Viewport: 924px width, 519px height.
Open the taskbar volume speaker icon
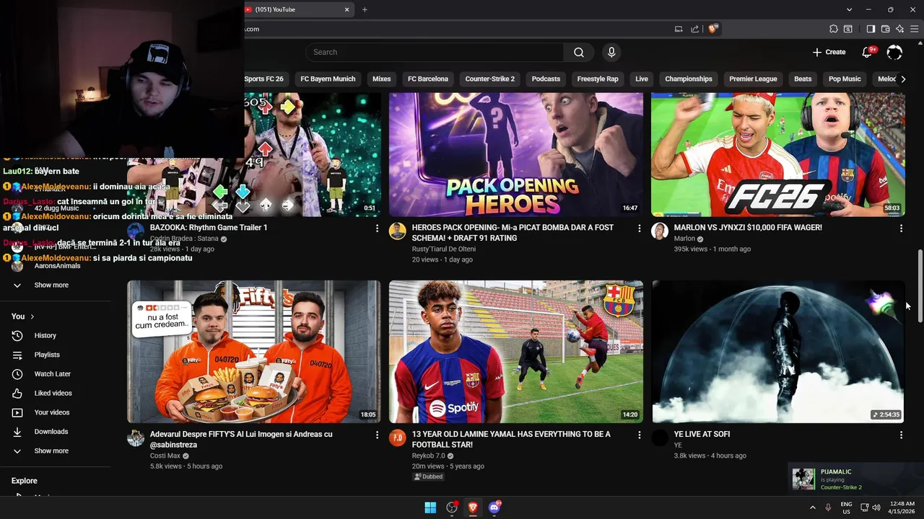click(x=876, y=507)
